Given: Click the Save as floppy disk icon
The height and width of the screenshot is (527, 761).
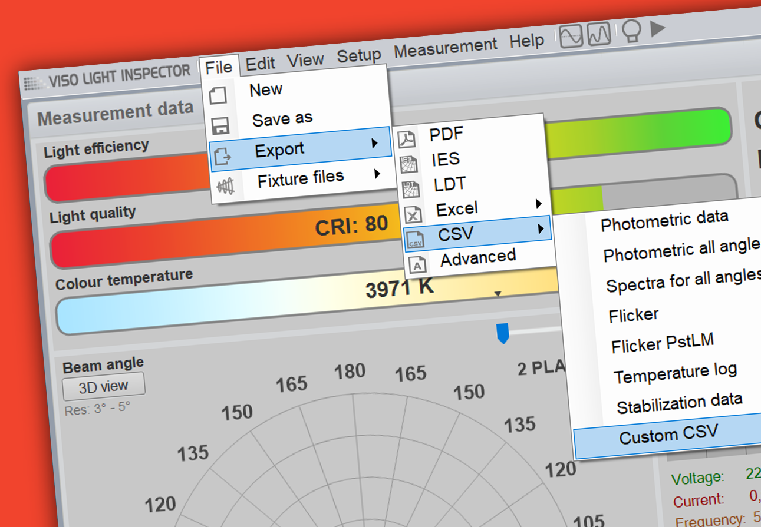Looking at the screenshot, I should coord(220,126).
